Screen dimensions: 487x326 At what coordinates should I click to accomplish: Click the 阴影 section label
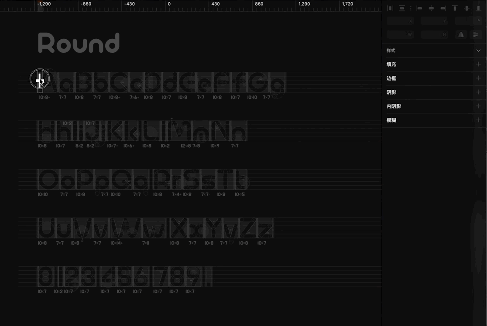coord(391,92)
